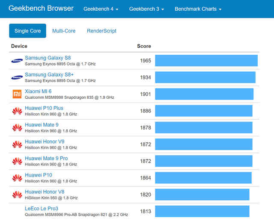Viewport: 274px width, 224px height.
Task: Click Huawei logo beside Mate 9
Action: coord(17,128)
